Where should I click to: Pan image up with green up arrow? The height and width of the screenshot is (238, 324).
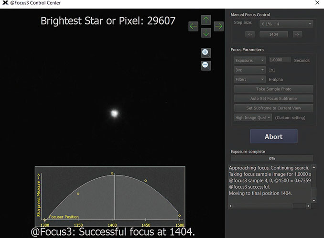coord(206,20)
